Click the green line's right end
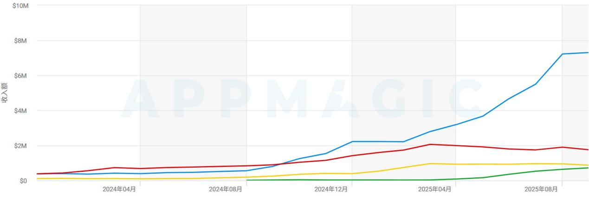Screen dimensions: 589x200 pyautogui.click(x=588, y=168)
